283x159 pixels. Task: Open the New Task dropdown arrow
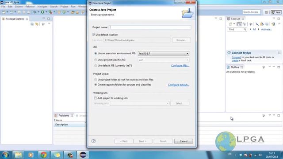tap(234, 24)
